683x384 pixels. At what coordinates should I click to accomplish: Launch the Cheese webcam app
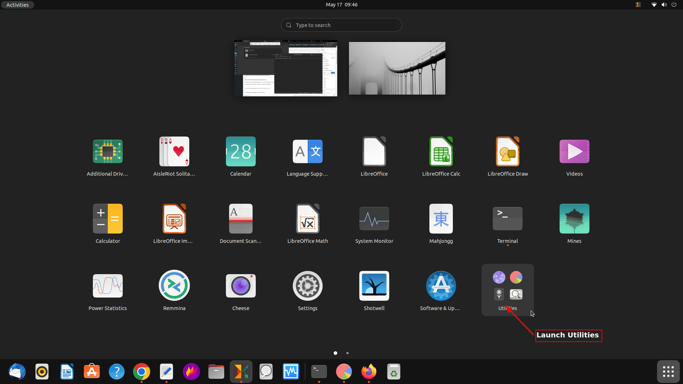click(x=240, y=286)
